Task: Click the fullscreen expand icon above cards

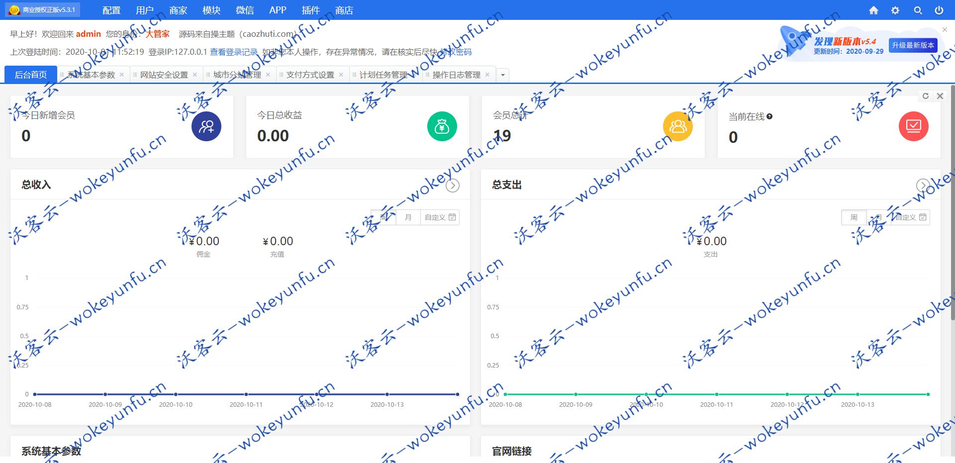Action: pyautogui.click(x=940, y=96)
